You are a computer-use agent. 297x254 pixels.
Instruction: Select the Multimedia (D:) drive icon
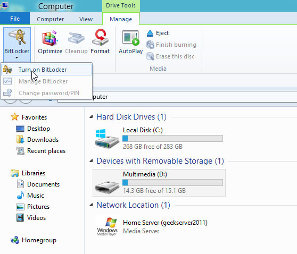[107, 187]
